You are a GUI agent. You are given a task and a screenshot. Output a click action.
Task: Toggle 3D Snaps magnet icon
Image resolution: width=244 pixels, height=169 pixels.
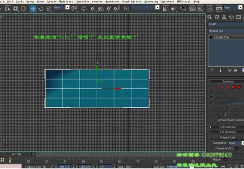tap(93, 8)
